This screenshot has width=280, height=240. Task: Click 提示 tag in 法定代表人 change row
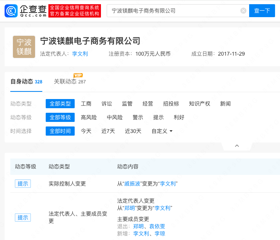23,218
